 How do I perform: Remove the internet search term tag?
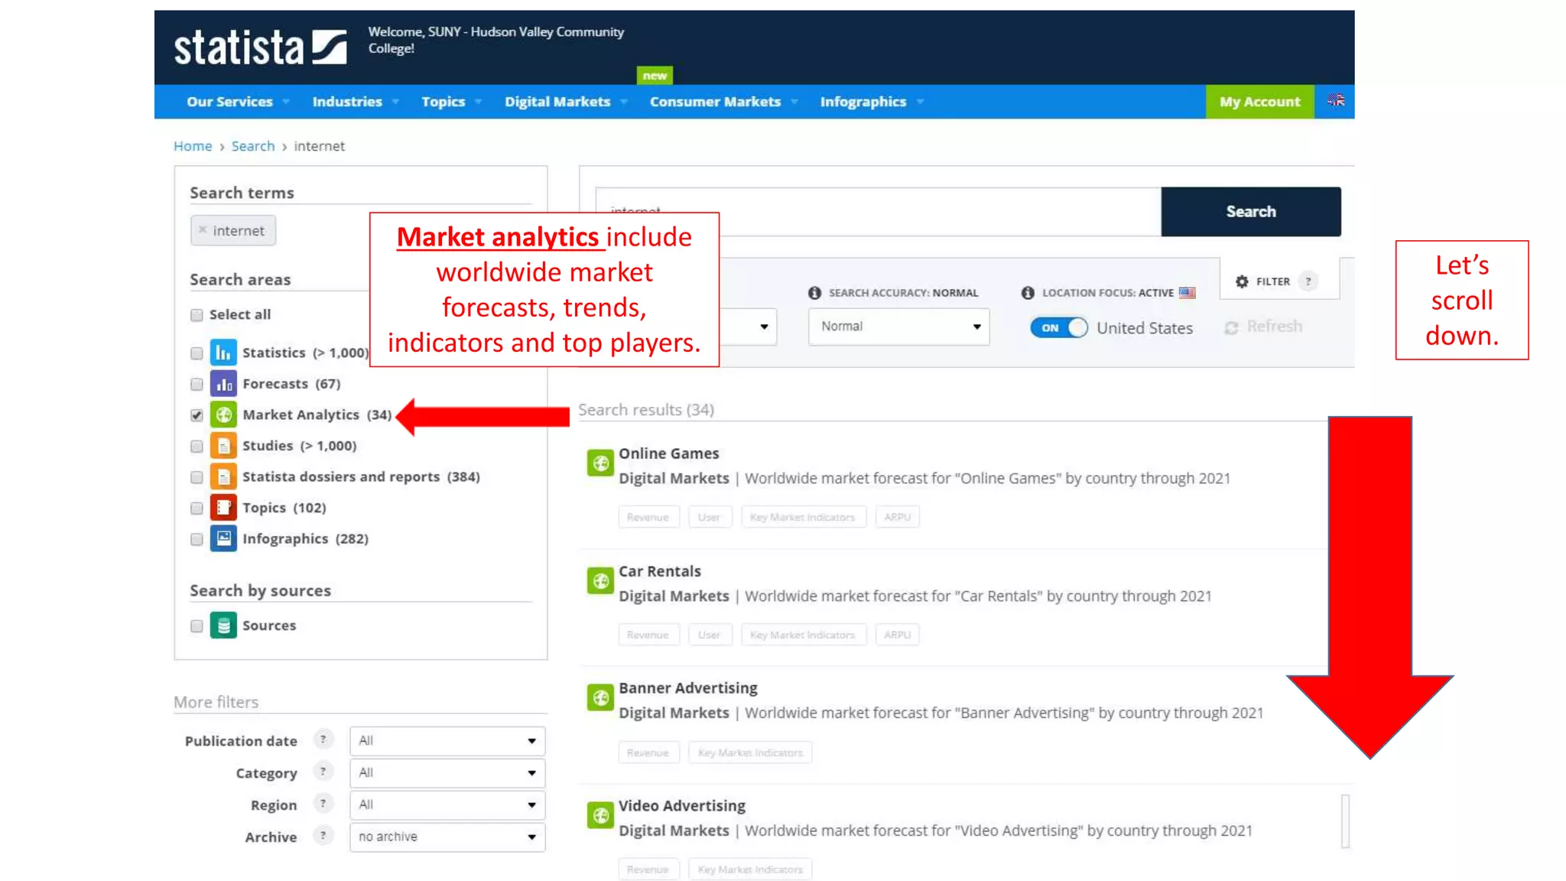click(203, 229)
